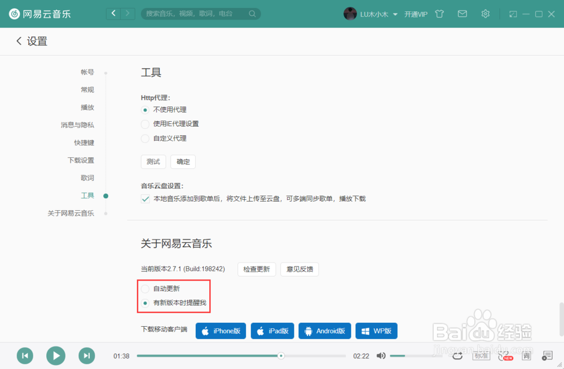This screenshot has width=564, height=369.
Task: Jump to 关于网易云音乐 settings section
Action: (70, 214)
